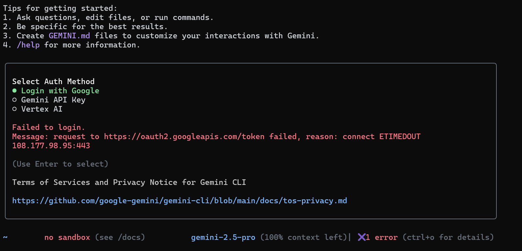
Task: Click the /help command in tips
Action: pos(28,45)
